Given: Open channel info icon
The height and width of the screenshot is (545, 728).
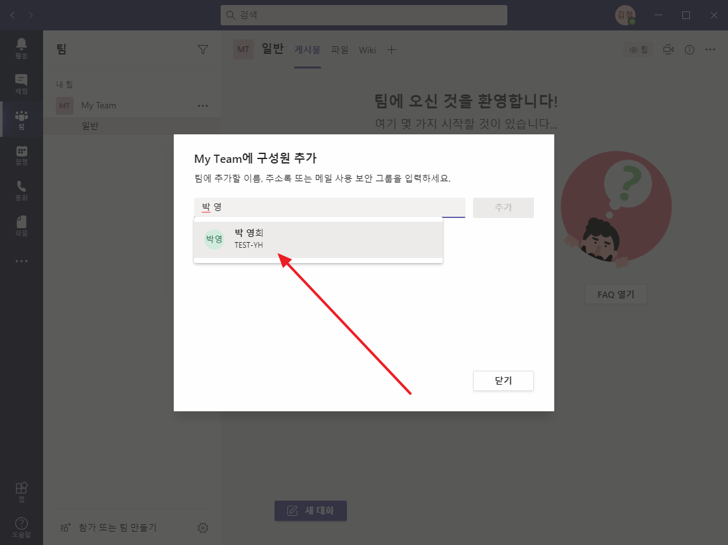Looking at the screenshot, I should (x=689, y=49).
